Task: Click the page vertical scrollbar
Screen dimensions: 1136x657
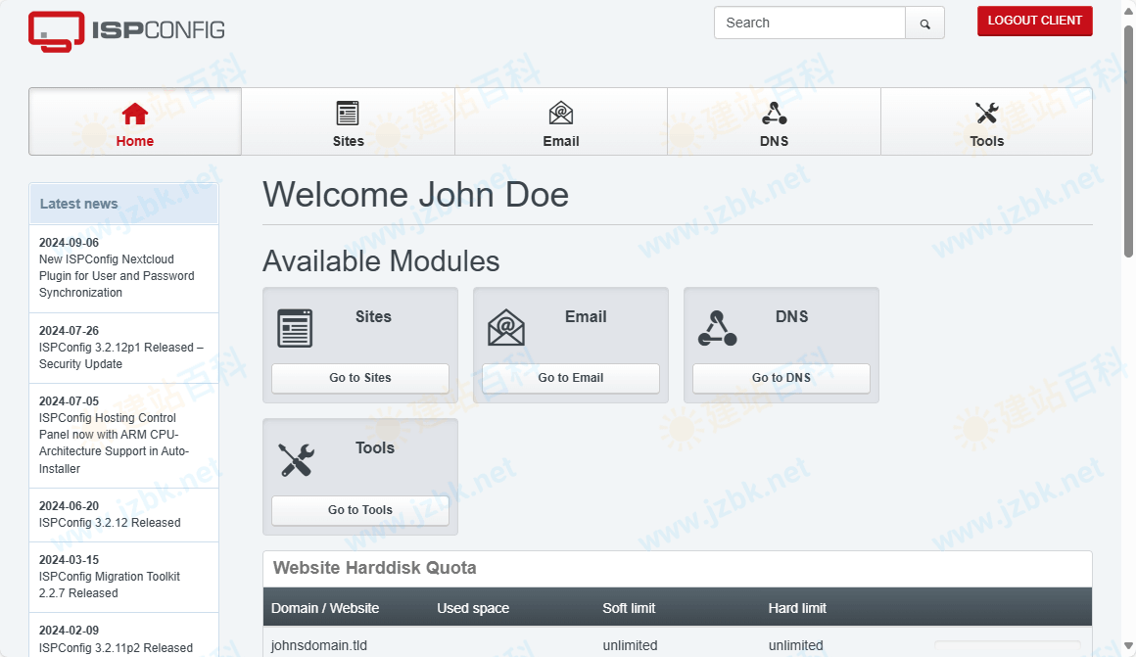Action: [1128, 147]
